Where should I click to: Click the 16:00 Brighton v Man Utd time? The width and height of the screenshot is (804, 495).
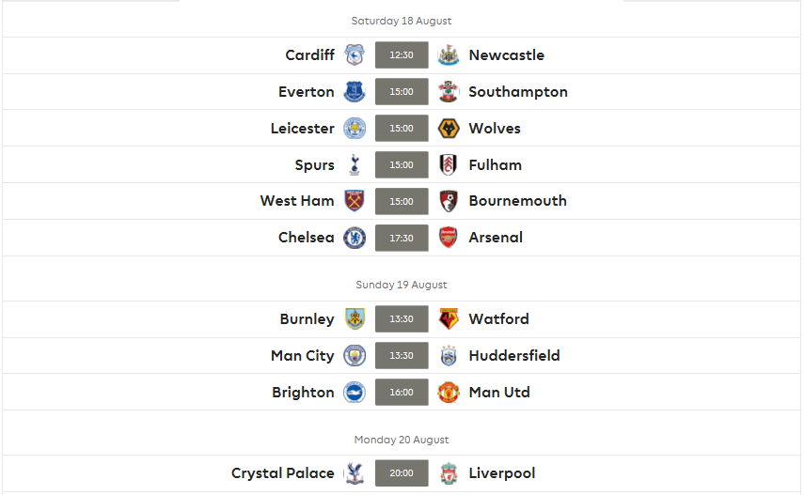pyautogui.click(x=402, y=392)
